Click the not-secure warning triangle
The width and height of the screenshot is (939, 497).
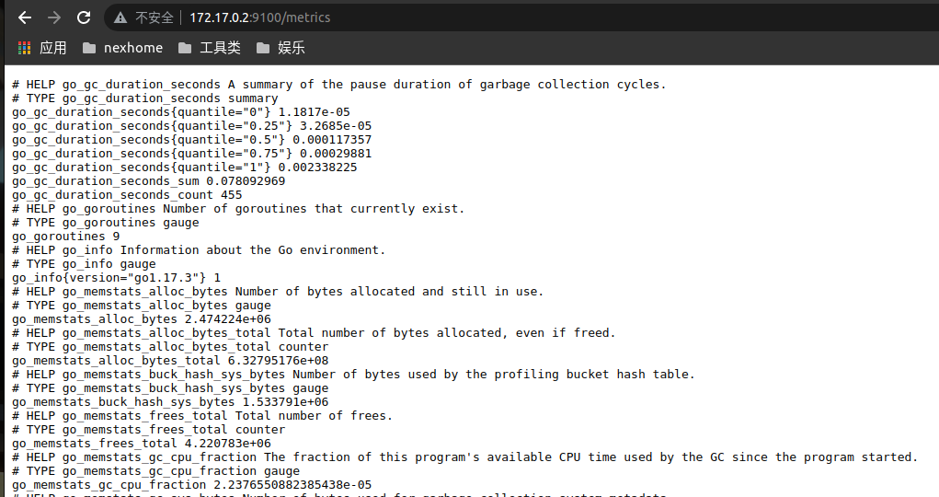click(x=120, y=17)
